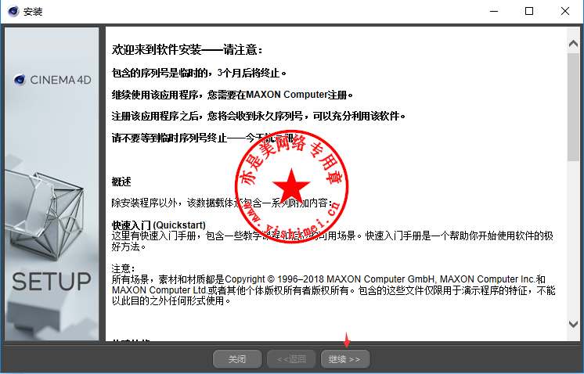Click the CINEMA 4D logo in sidebar

52,80
